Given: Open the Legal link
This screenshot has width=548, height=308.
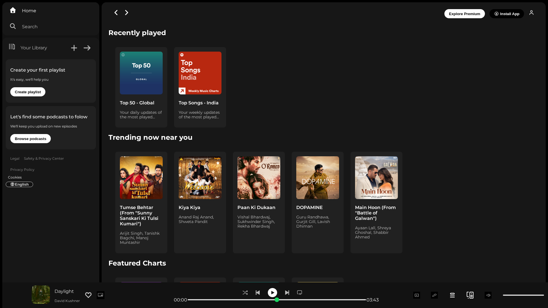Looking at the screenshot, I should click(15, 159).
